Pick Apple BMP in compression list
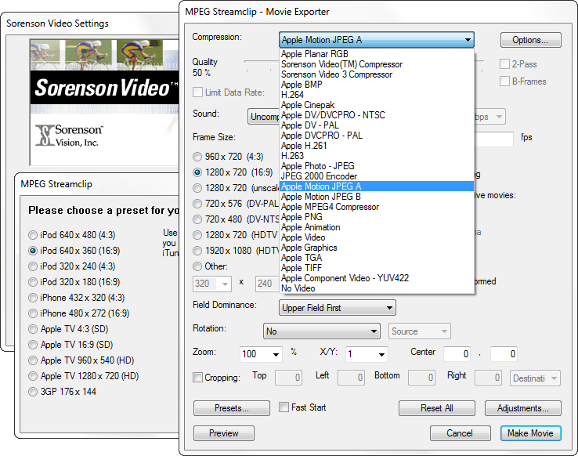 coord(377,85)
